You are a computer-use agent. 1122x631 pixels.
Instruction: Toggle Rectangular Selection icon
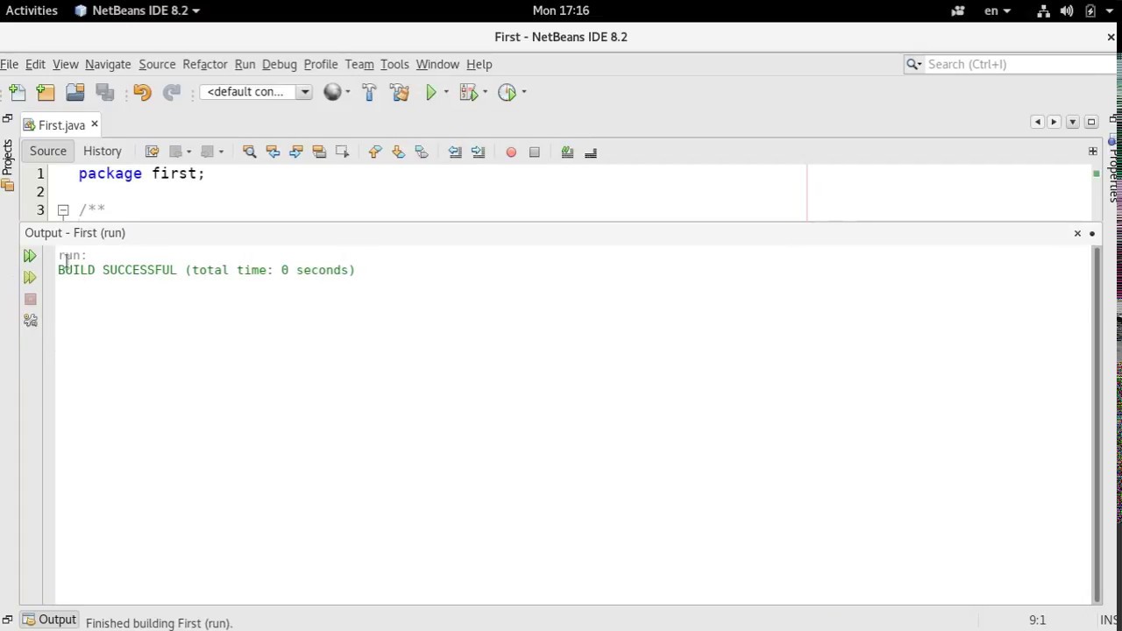click(342, 152)
